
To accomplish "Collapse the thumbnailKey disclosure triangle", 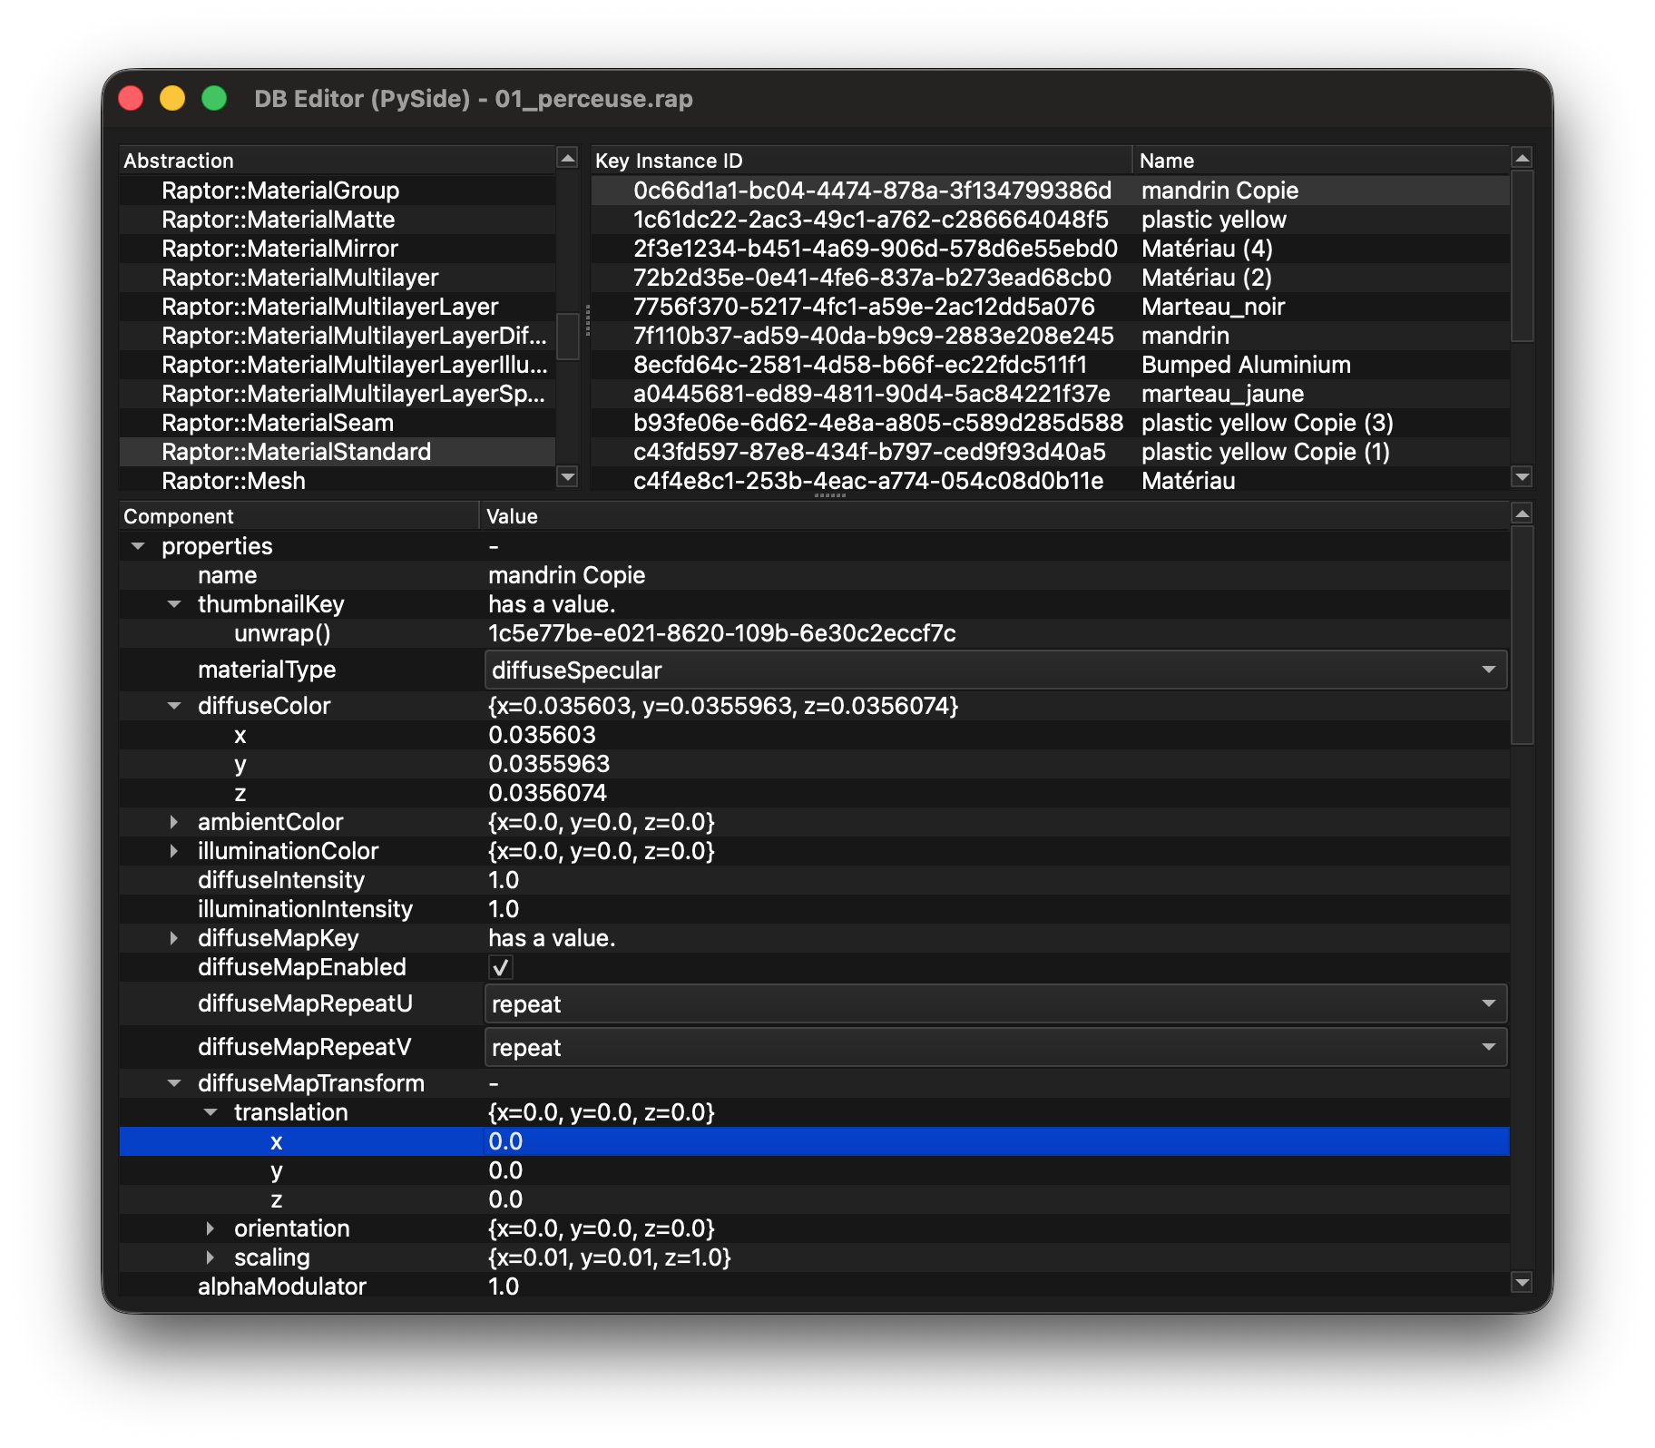I will point(174,604).
